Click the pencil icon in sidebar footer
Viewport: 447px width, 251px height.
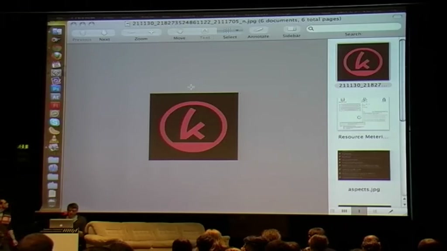click(391, 211)
